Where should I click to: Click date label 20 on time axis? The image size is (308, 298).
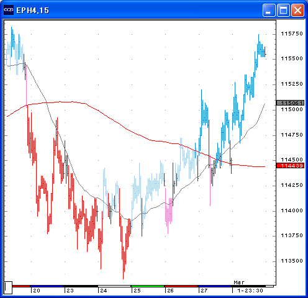[x=37, y=291]
